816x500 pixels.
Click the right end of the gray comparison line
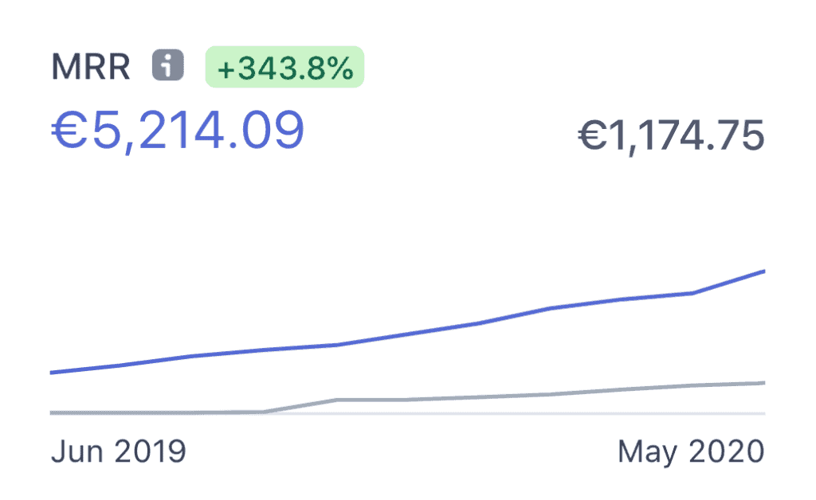pos(763,383)
